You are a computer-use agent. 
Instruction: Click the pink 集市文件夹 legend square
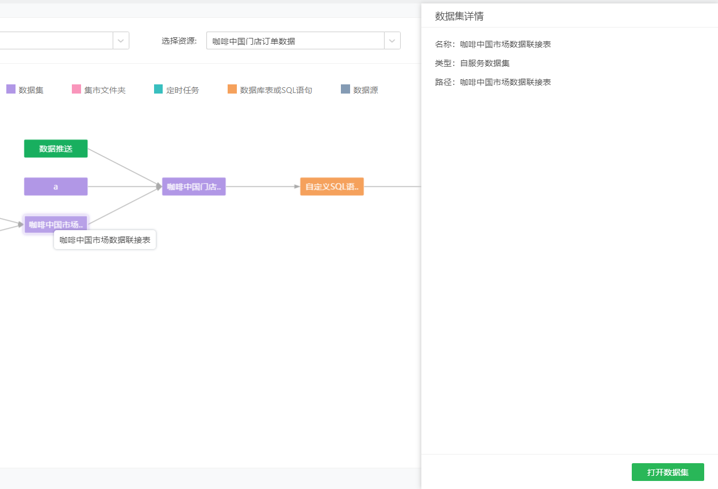(x=76, y=90)
